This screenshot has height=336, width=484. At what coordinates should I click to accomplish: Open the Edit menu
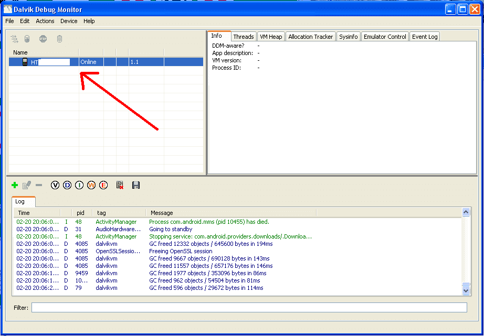(25, 21)
